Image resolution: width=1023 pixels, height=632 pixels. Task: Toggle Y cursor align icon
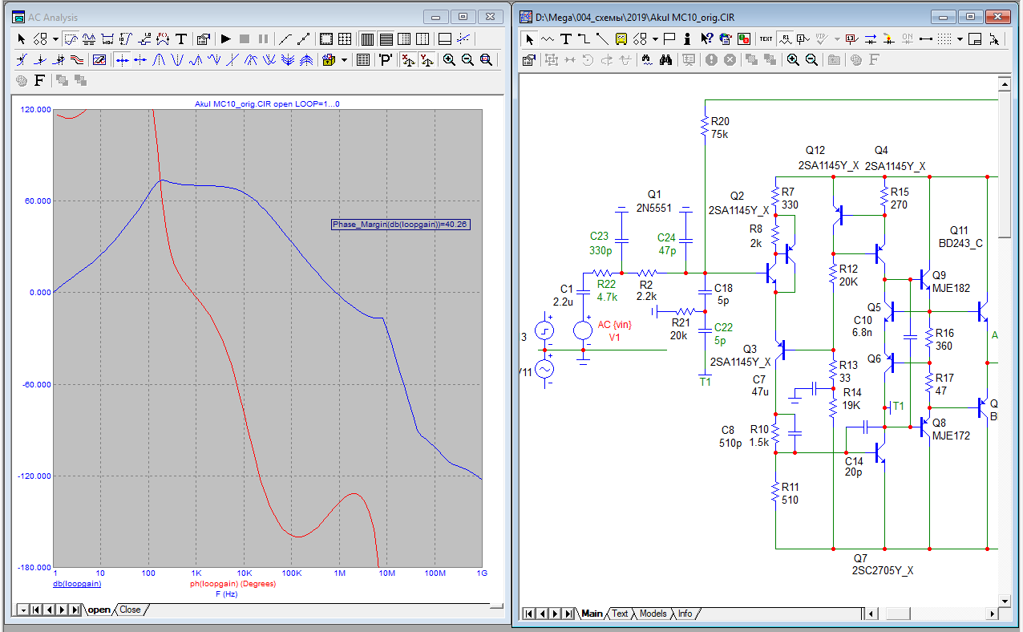(427, 59)
